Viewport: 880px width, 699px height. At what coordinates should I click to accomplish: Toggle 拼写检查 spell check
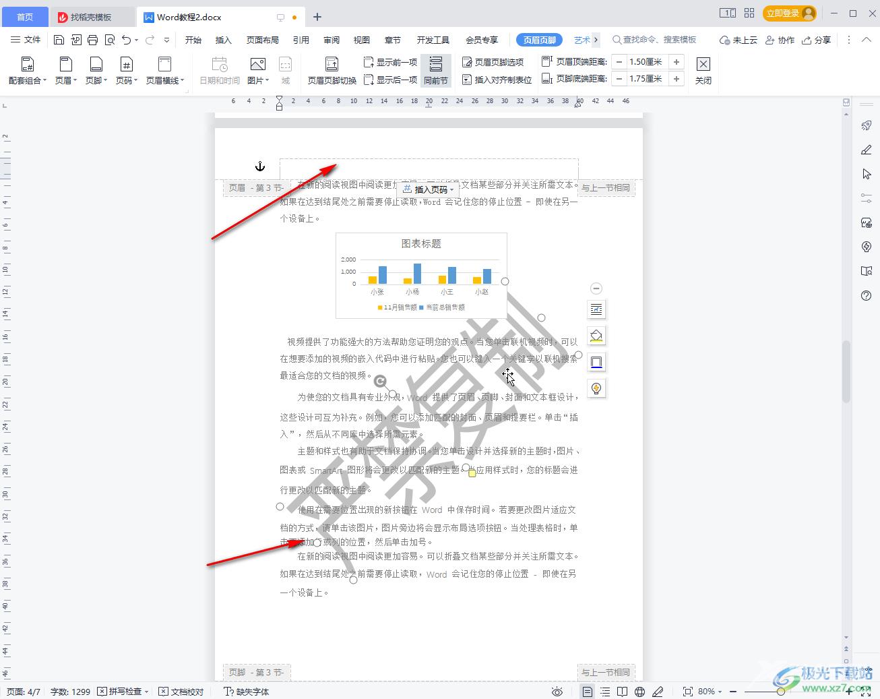coord(123,692)
